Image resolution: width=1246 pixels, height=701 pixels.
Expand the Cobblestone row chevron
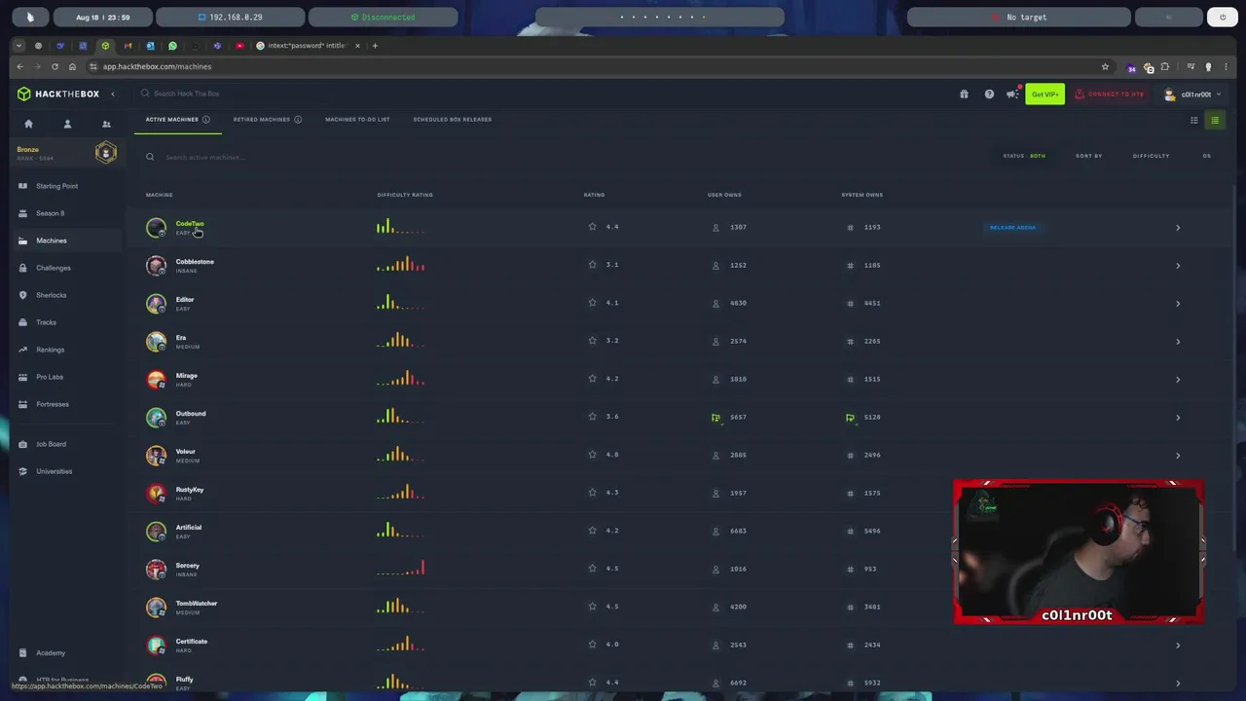[1178, 266]
